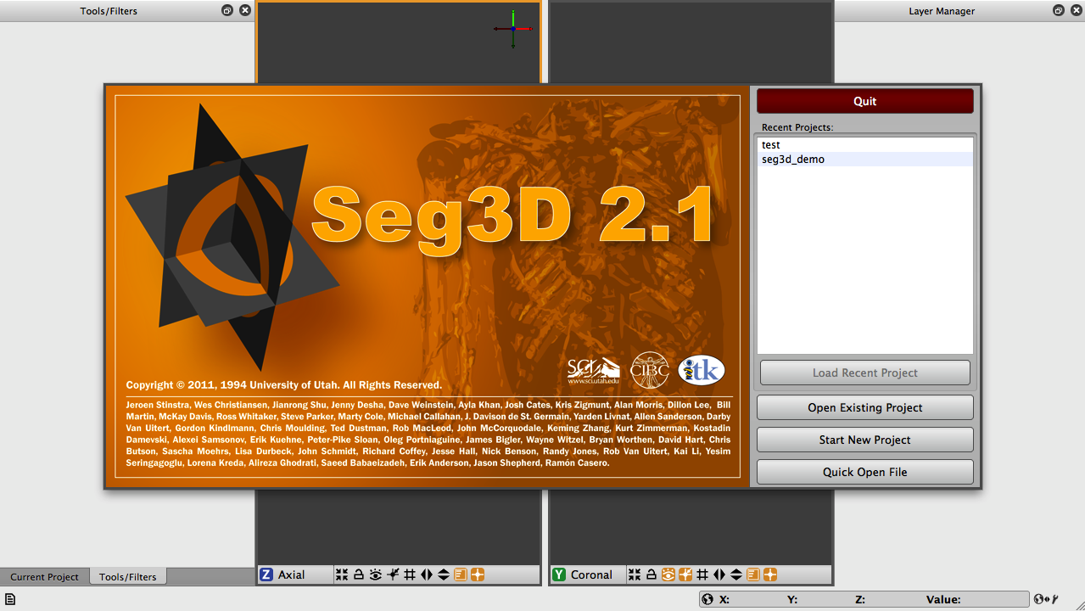Click Start New Project button

click(x=865, y=440)
